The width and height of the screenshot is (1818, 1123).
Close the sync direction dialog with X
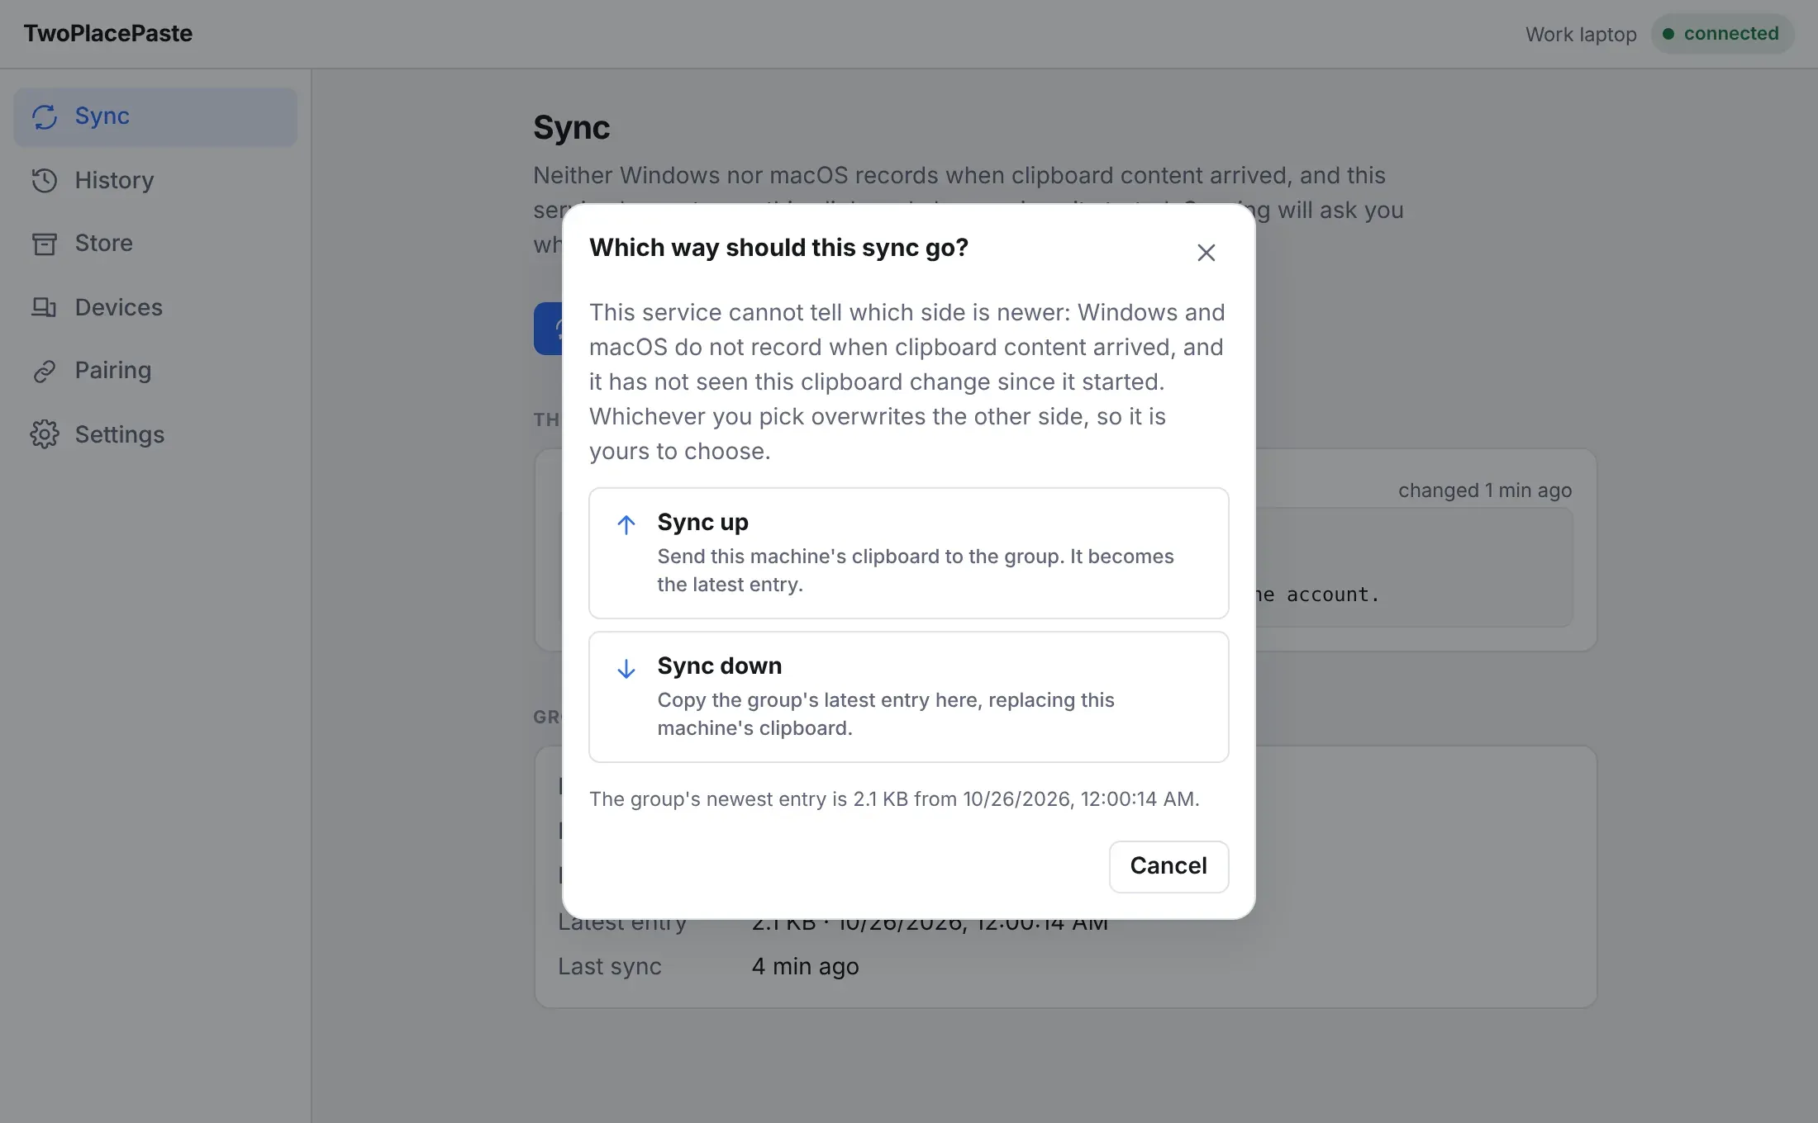click(1206, 253)
